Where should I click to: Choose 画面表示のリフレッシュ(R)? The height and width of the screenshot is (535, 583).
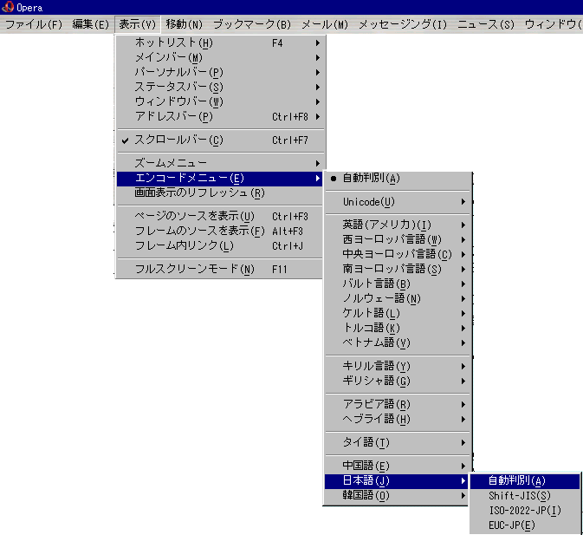(x=219, y=193)
